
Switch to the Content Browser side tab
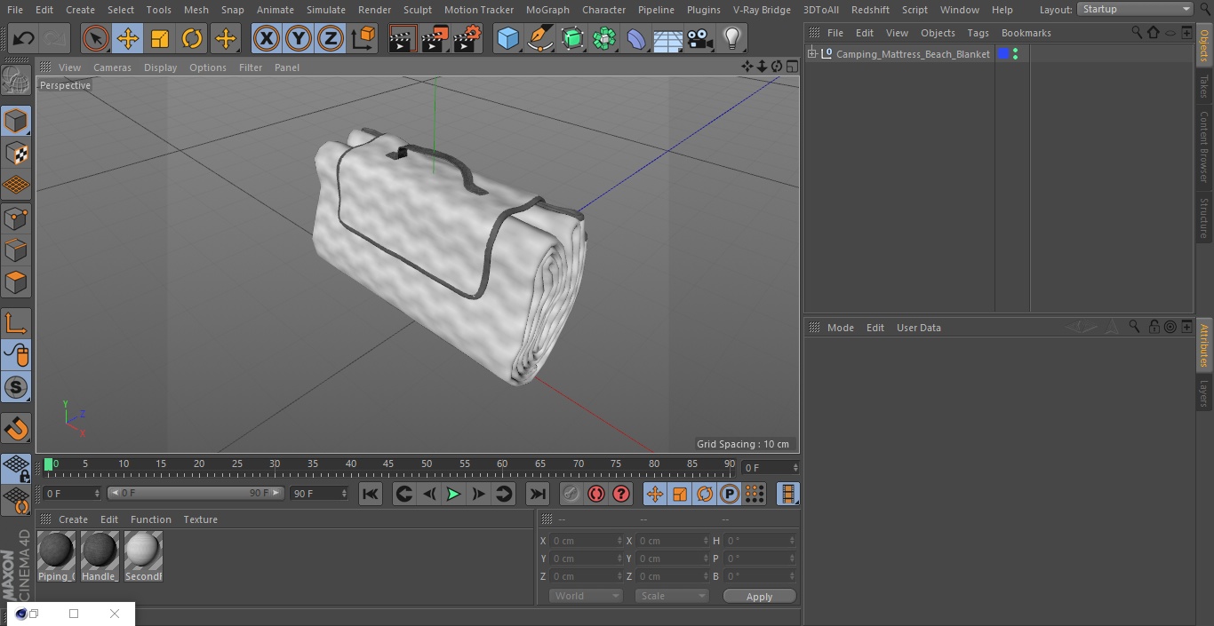click(1204, 147)
